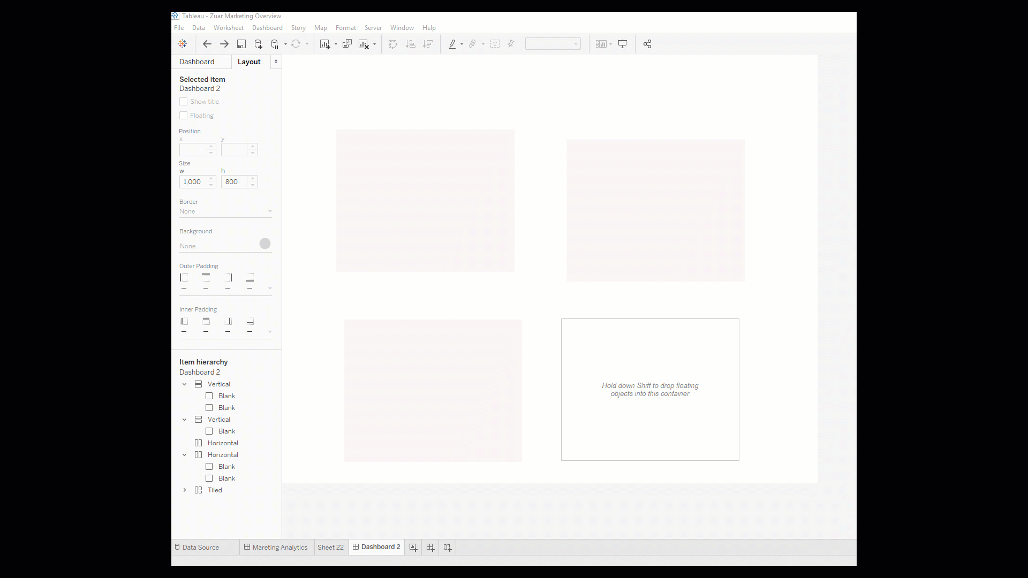Viewport: 1028px width, 578px height.
Task: Click the Background color swatch circle
Action: point(265,244)
